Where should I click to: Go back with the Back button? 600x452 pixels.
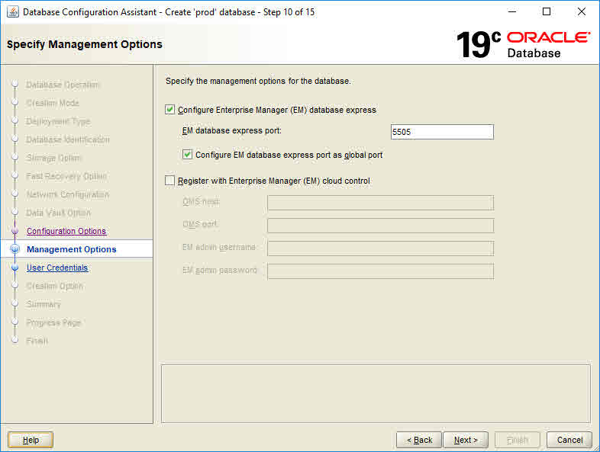click(418, 440)
